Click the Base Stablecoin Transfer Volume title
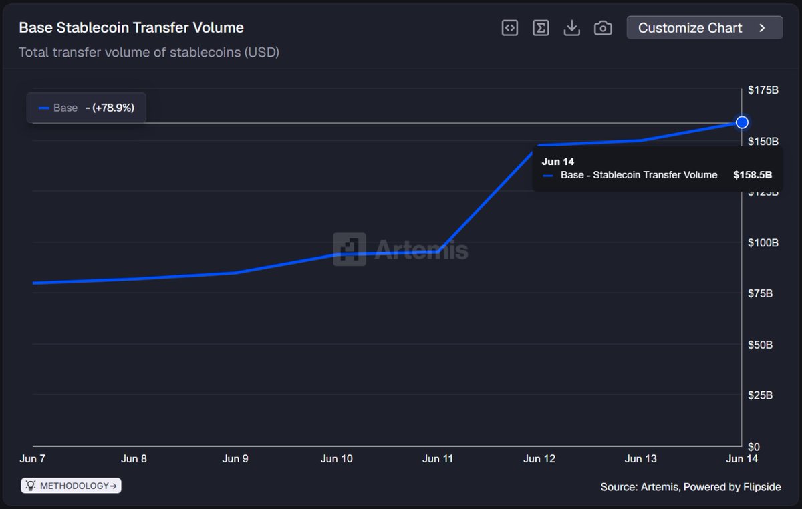This screenshot has width=802, height=509. (131, 28)
